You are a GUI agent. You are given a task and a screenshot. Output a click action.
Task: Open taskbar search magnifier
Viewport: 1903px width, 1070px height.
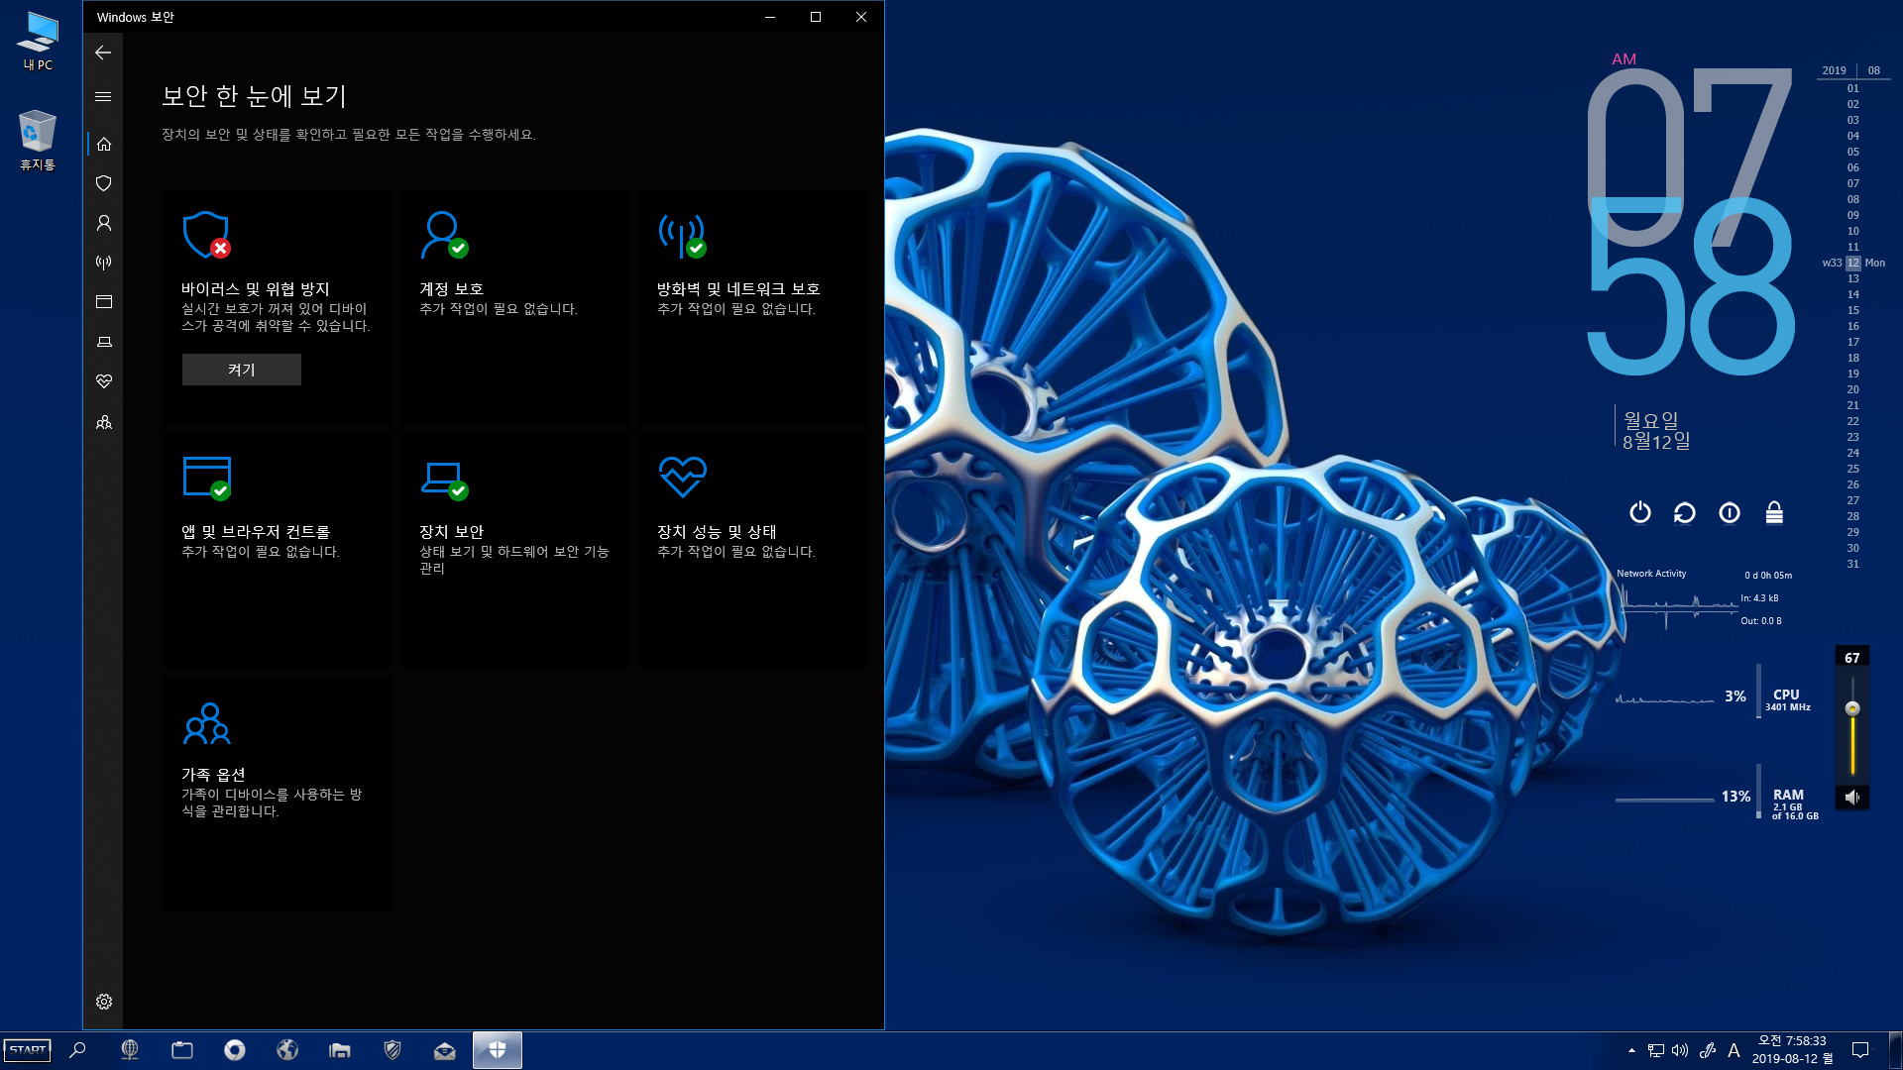(x=77, y=1050)
